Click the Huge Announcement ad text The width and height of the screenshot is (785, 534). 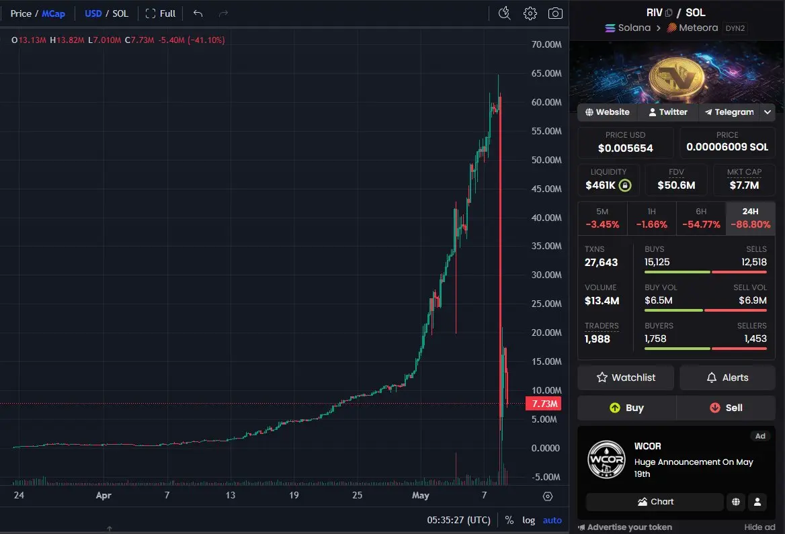tap(694, 468)
